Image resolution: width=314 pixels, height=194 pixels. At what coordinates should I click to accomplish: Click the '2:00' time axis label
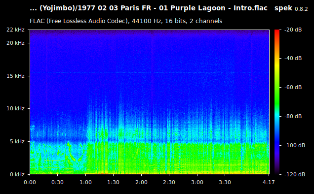pyautogui.click(x=141, y=182)
